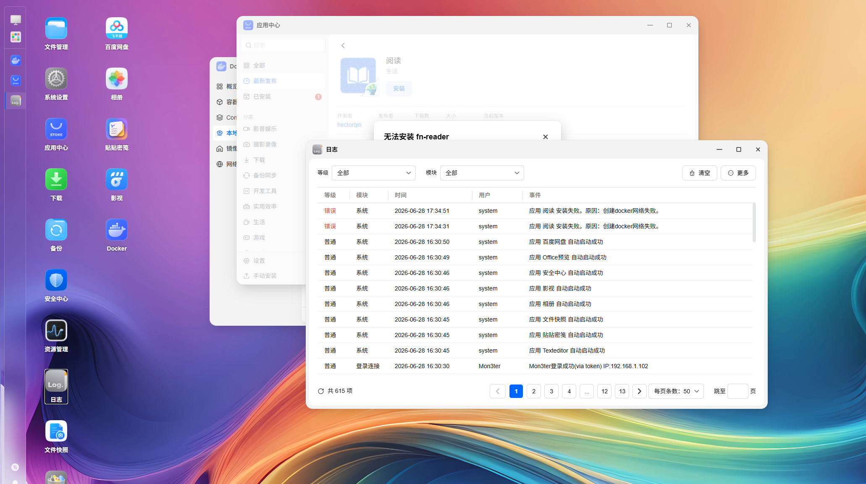Open 资源管理 desktop icon

coord(56,336)
